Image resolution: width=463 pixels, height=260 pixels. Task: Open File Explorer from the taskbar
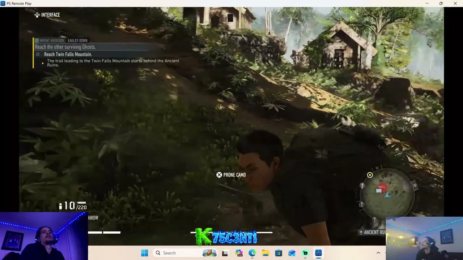click(266, 253)
